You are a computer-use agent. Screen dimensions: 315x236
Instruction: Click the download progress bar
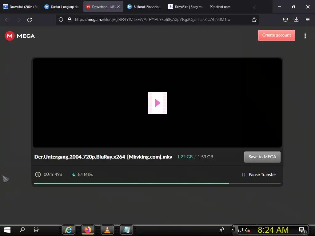coord(157,183)
